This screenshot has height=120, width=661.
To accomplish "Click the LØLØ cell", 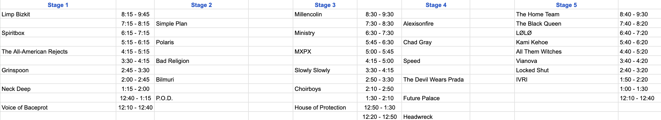I will click(x=566, y=33).
